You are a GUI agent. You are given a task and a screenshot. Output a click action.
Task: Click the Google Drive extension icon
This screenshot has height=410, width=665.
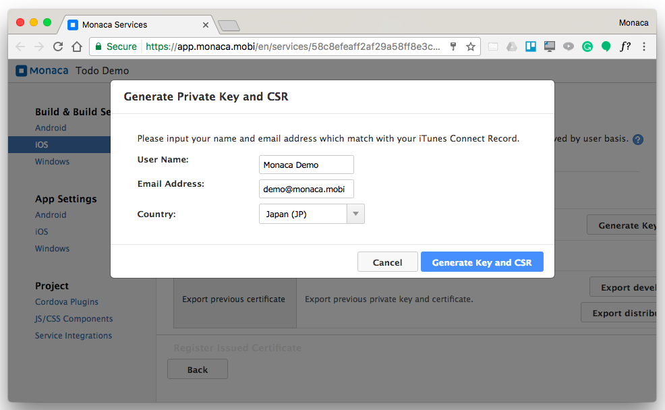point(512,47)
